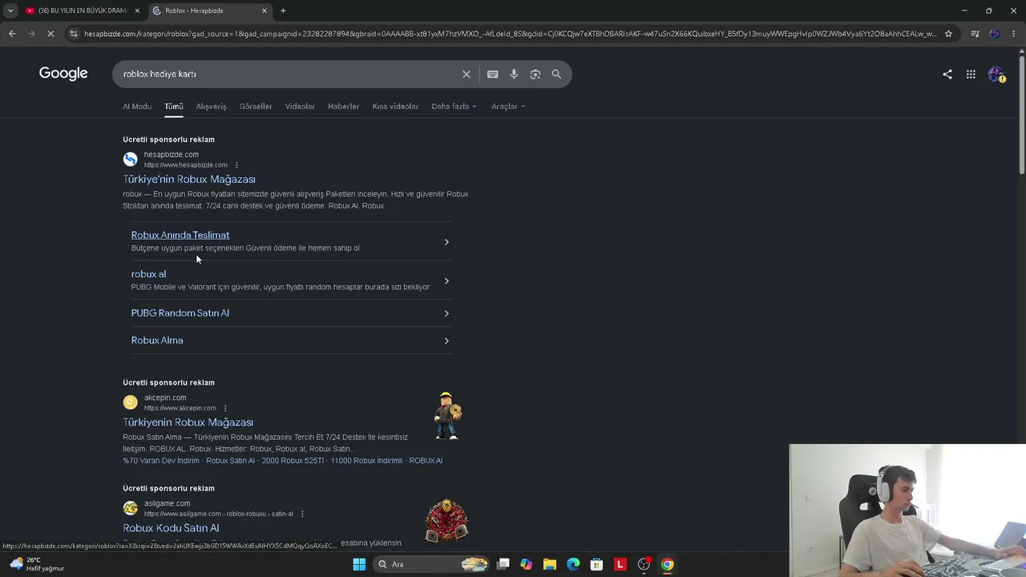Open the on-screen keyboard input tool
1026x577 pixels.
pos(492,74)
